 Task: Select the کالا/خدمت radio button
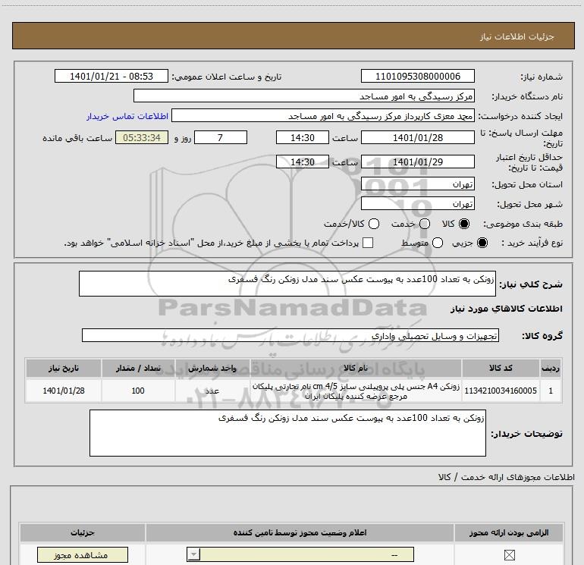374,224
